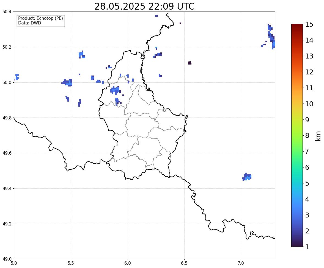Screen dimensions: 324x268
Task: Click the latitude axis label 49.0
Action: pos(7,259)
